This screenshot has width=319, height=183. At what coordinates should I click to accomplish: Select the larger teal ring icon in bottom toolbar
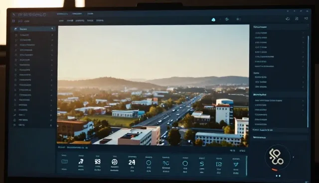(x=185, y=164)
